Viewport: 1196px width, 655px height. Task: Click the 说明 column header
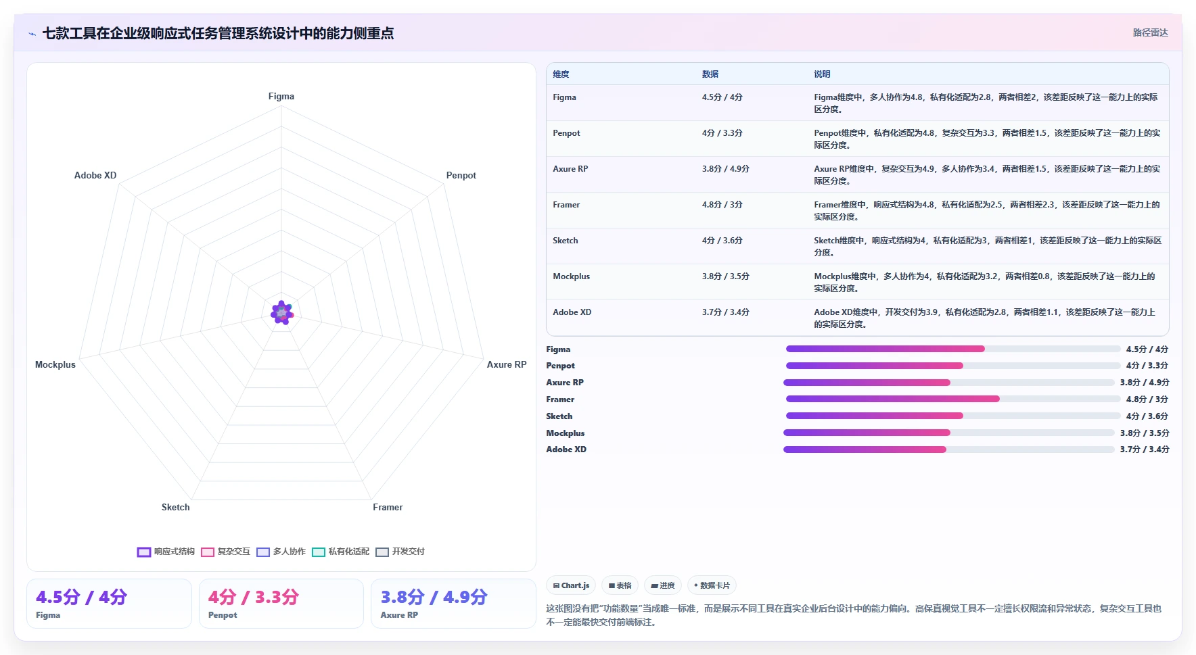click(x=822, y=74)
